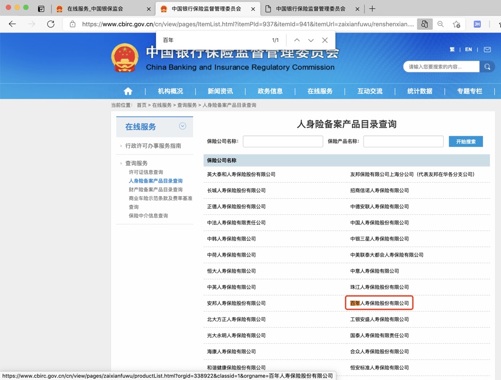This screenshot has width=501, height=380.
Task: Click the site home icon in the navigation bar
Action: point(128,91)
